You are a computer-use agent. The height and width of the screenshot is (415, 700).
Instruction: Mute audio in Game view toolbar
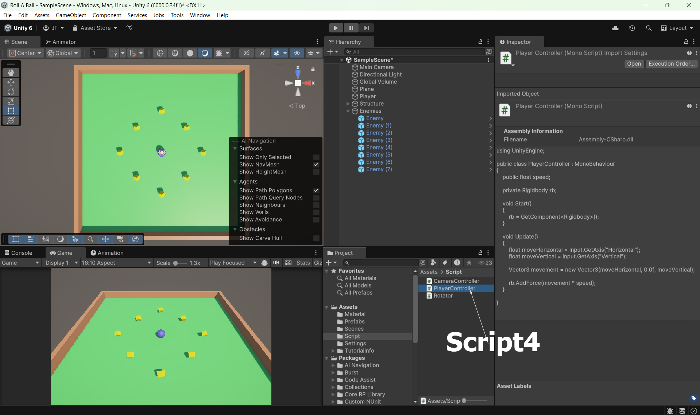coord(276,263)
